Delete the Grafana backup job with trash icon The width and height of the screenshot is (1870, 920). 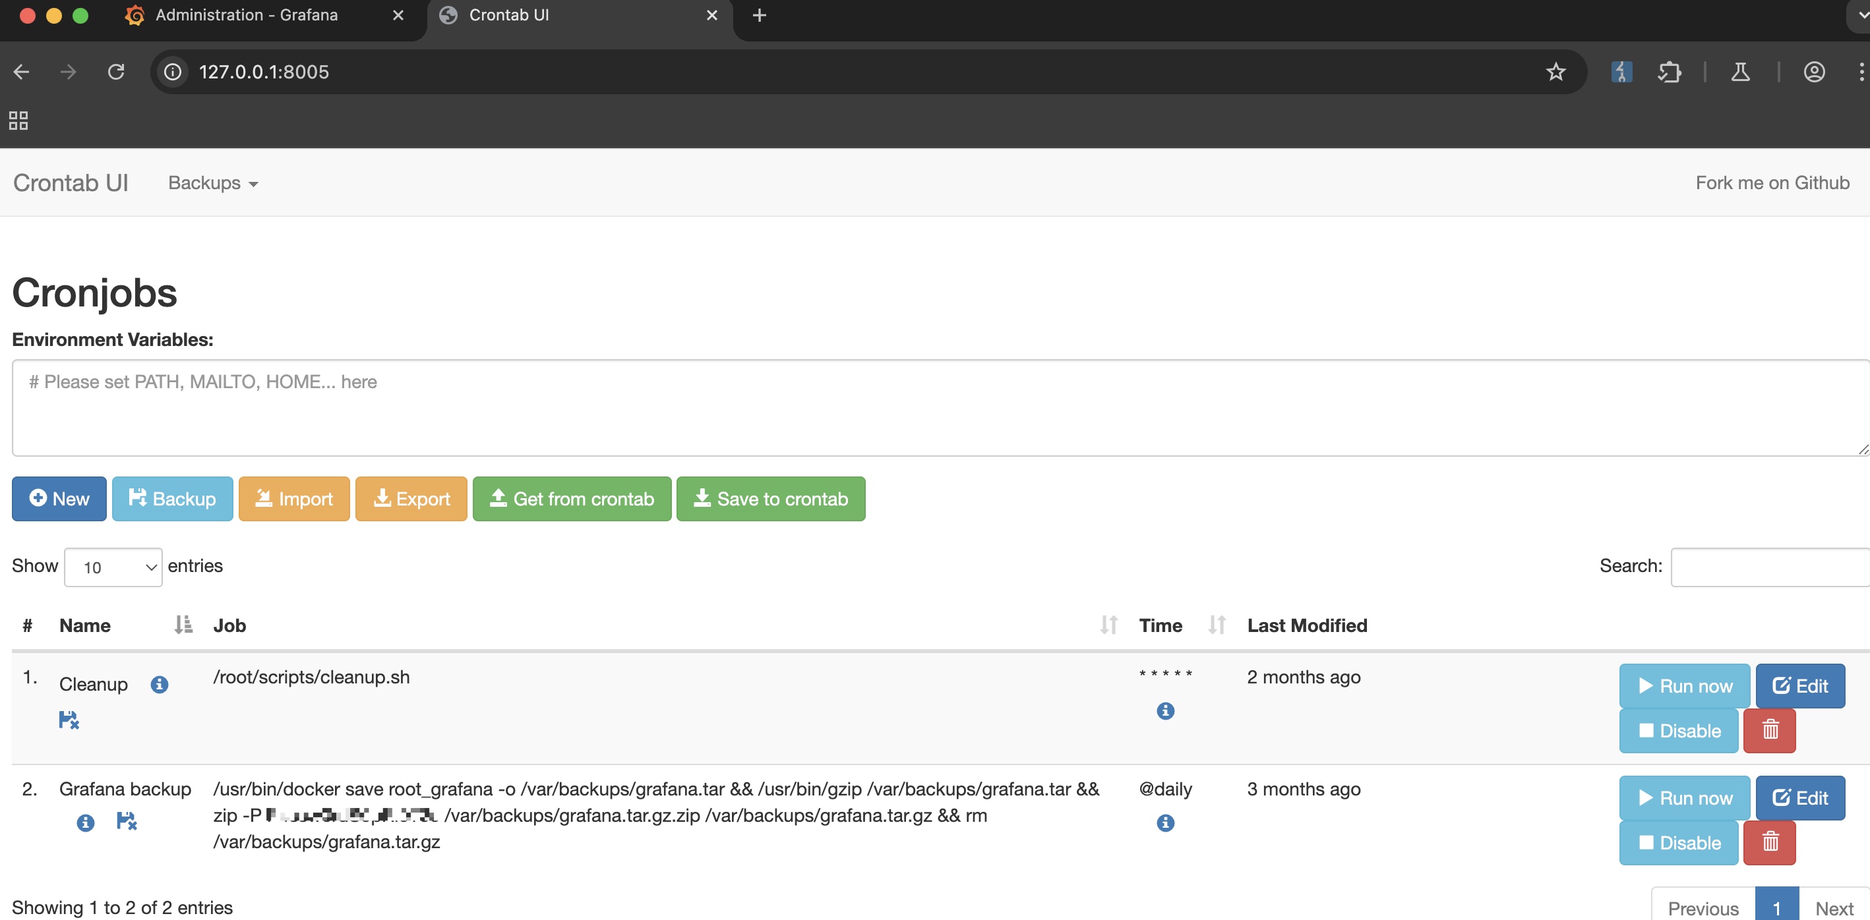pos(1769,842)
